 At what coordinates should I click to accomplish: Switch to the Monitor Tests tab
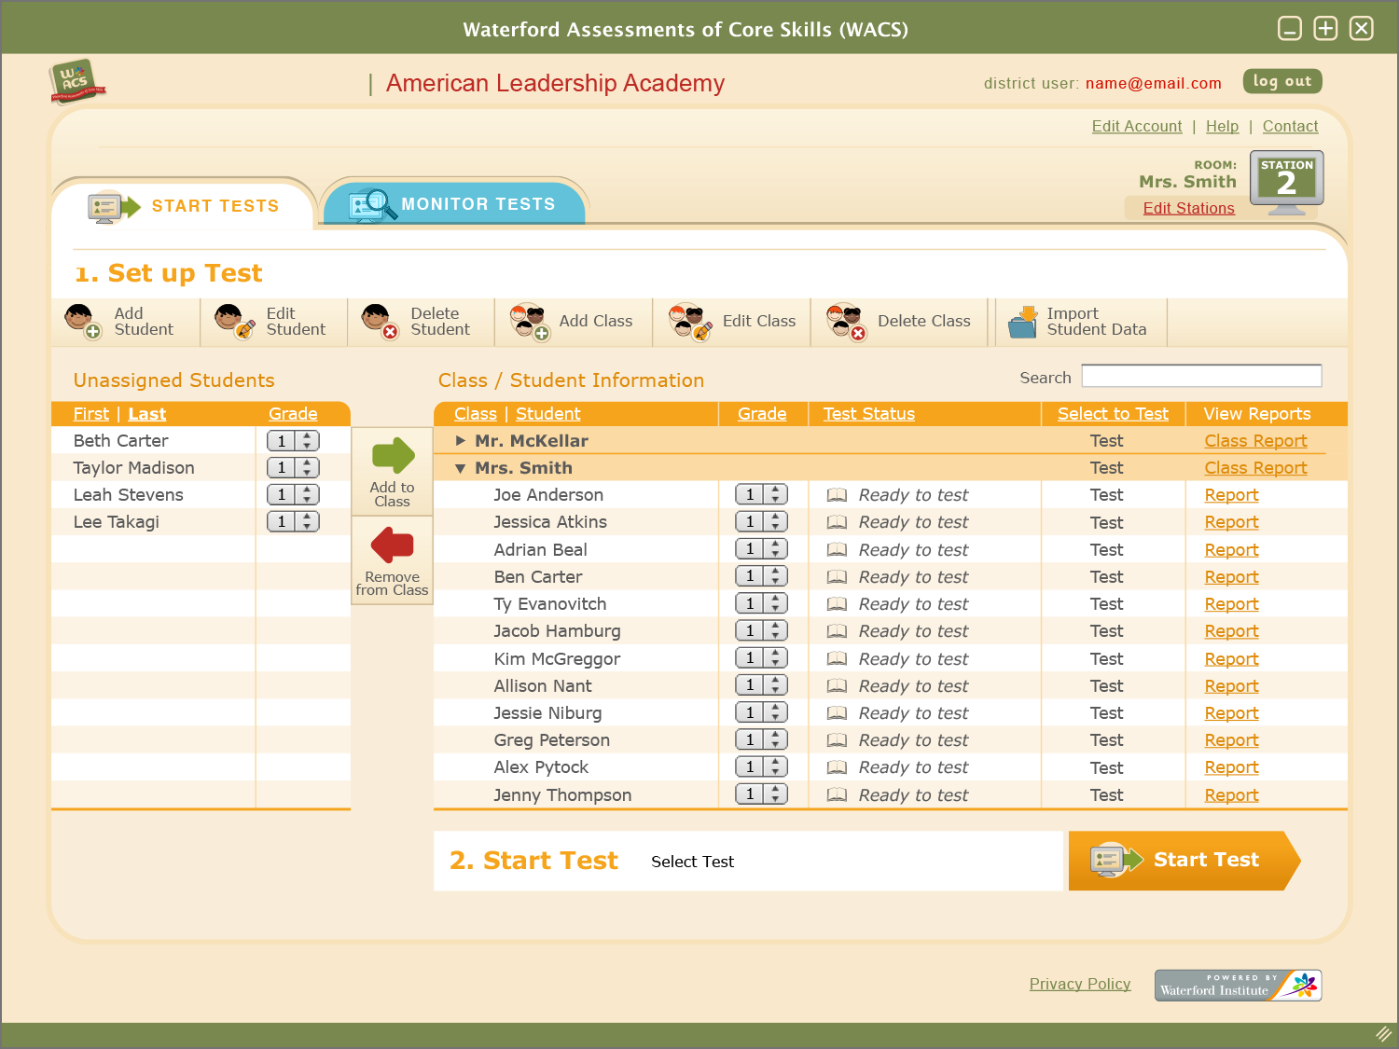[x=455, y=204]
